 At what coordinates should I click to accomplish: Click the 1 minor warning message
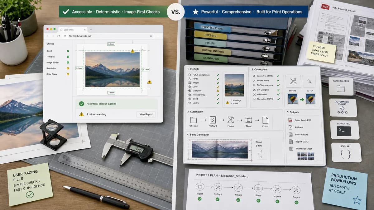pos(96,114)
